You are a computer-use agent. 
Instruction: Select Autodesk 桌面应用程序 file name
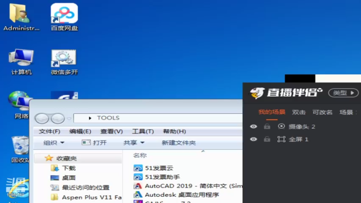click(182, 195)
